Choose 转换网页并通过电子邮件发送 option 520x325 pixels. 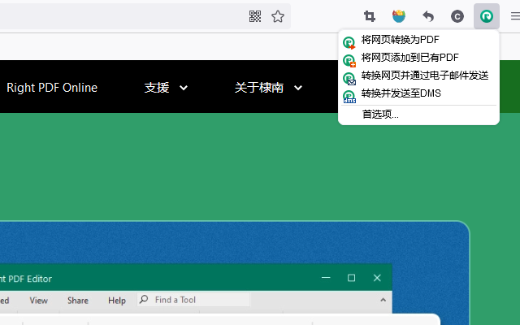[x=418, y=76]
